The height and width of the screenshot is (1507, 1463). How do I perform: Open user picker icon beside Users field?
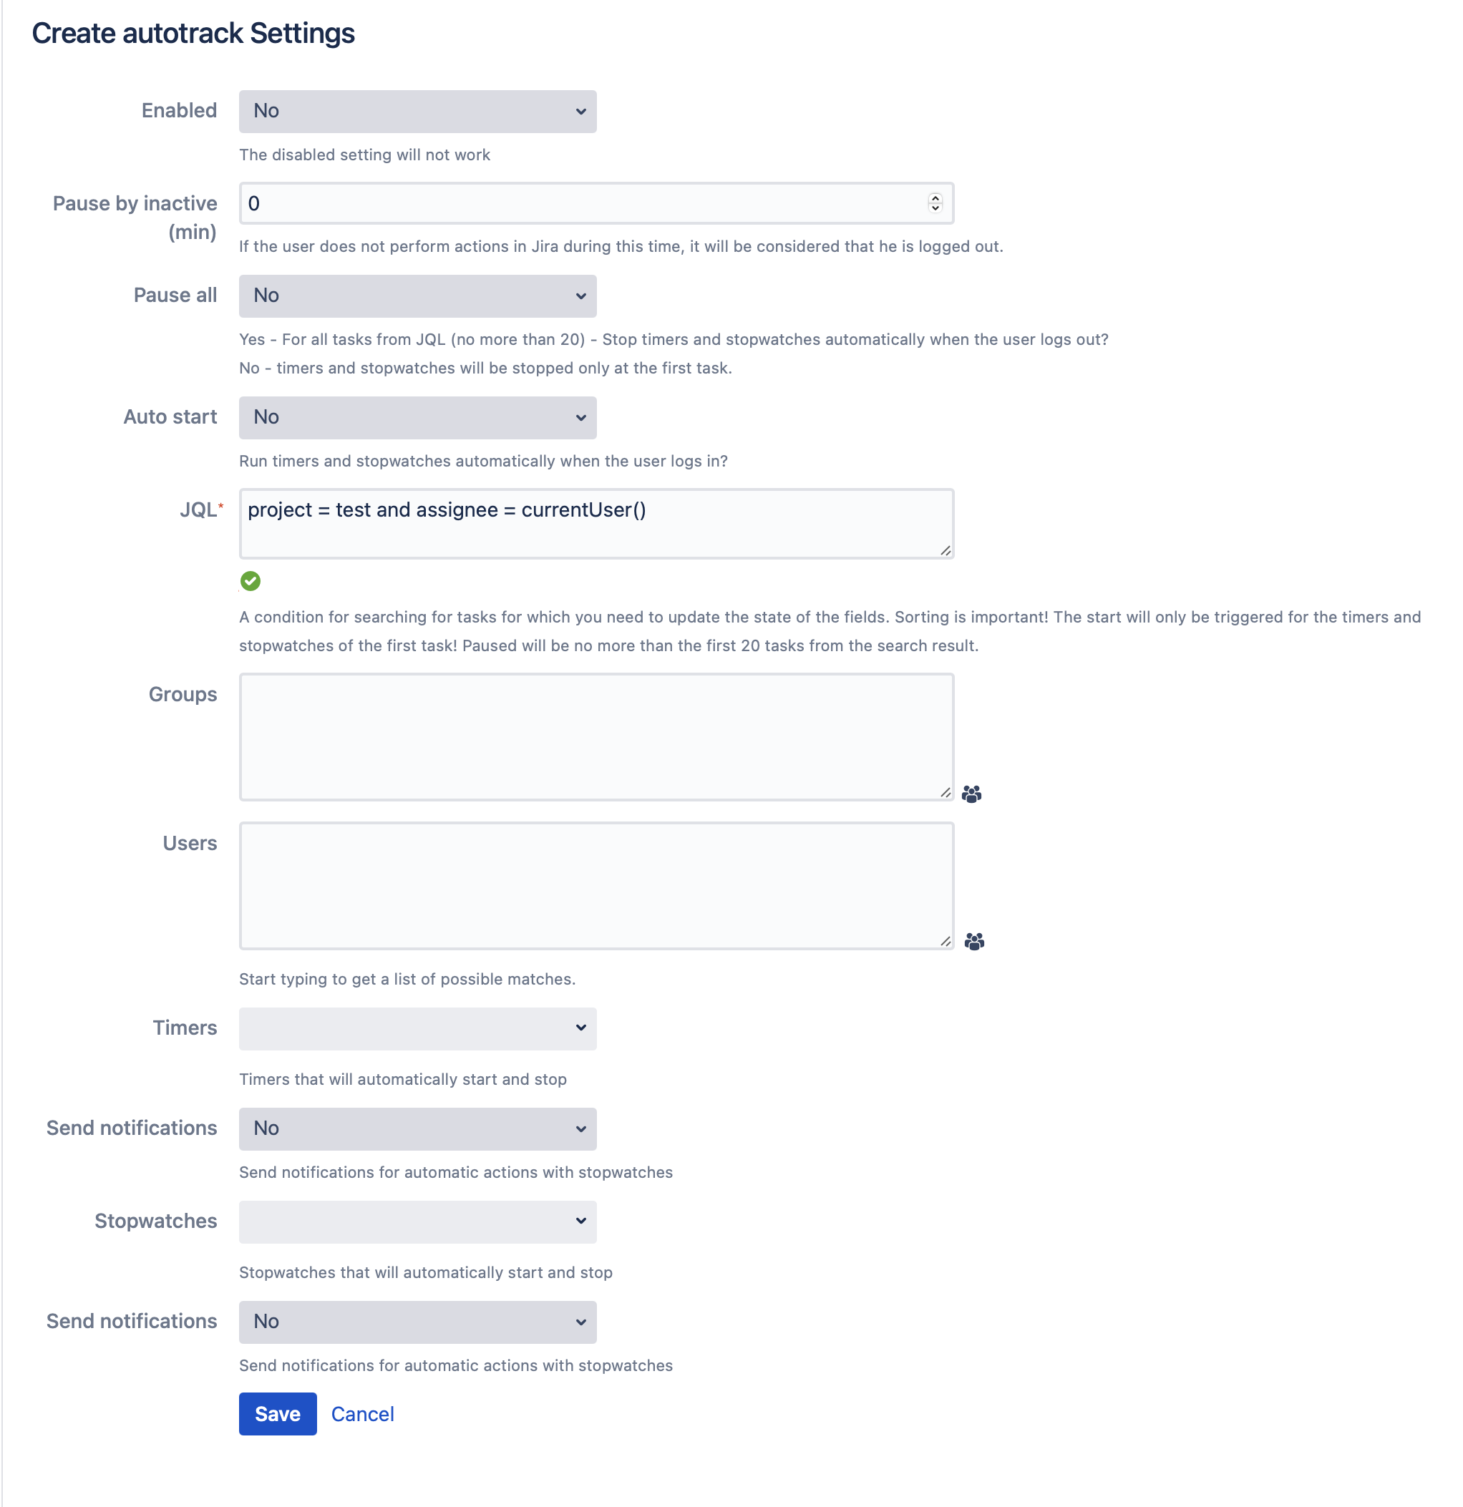pyautogui.click(x=975, y=941)
